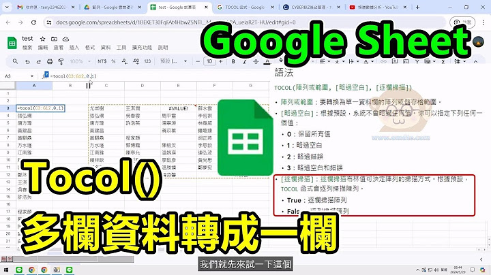Toggle bold formatting
The image size is (491, 275).
pos(233,61)
